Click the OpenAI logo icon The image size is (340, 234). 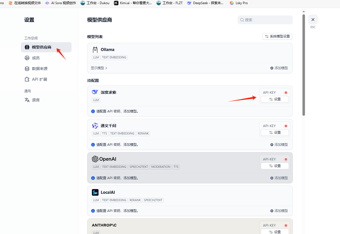pos(95,159)
